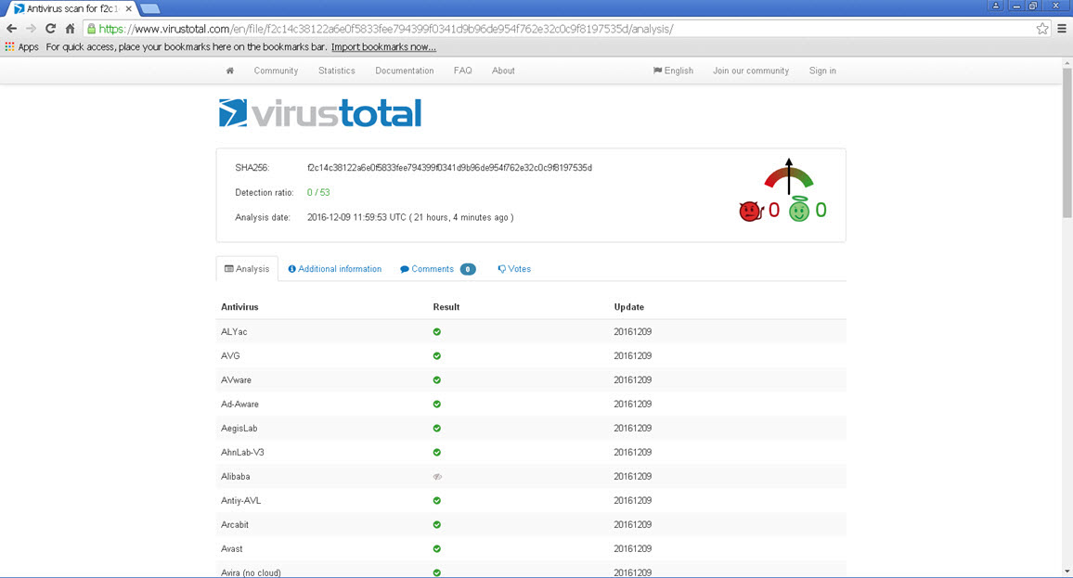
Task: Click the update date in Arcabit row
Action: coord(633,524)
